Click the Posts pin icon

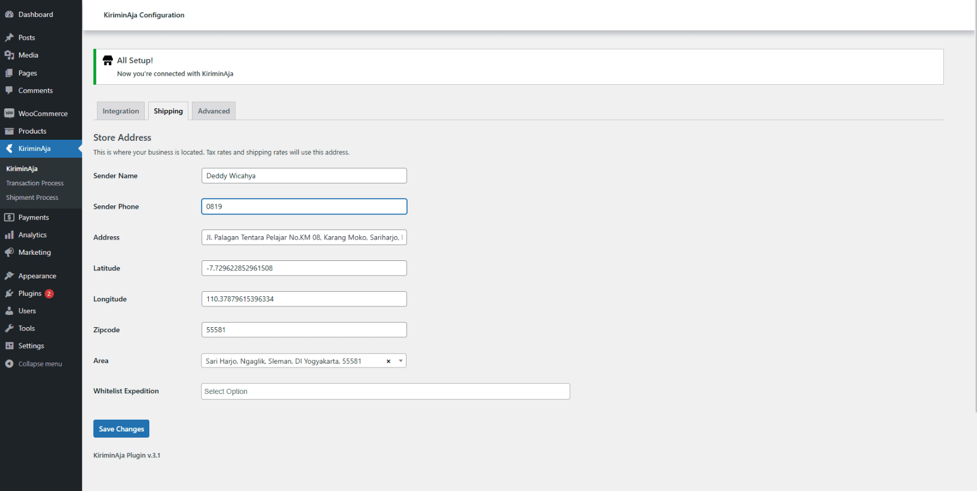(x=9, y=38)
